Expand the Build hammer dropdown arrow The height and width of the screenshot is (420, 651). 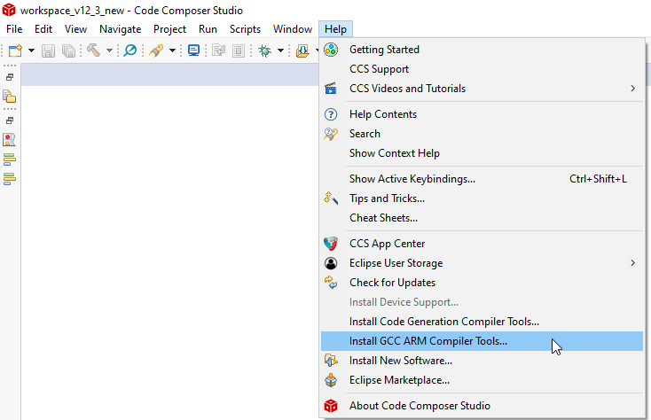(x=109, y=51)
